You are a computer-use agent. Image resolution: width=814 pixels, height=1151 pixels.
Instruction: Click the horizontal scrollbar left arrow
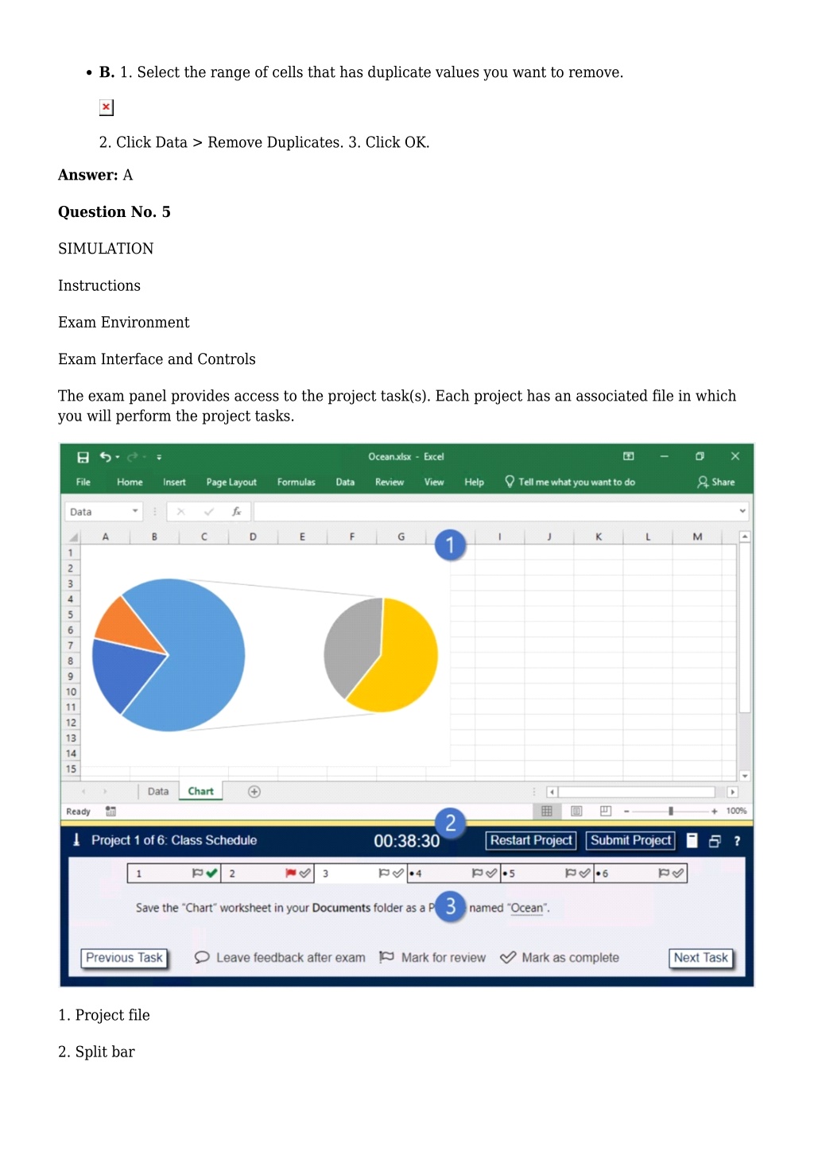[552, 793]
